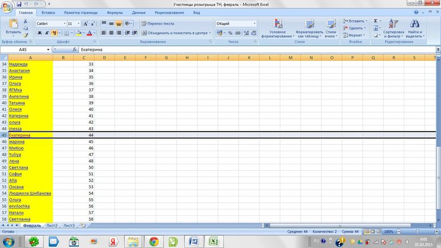Screen dimensions: 441x248
Task: Switch to the Вставка ribbon tab
Action: pos(48,12)
